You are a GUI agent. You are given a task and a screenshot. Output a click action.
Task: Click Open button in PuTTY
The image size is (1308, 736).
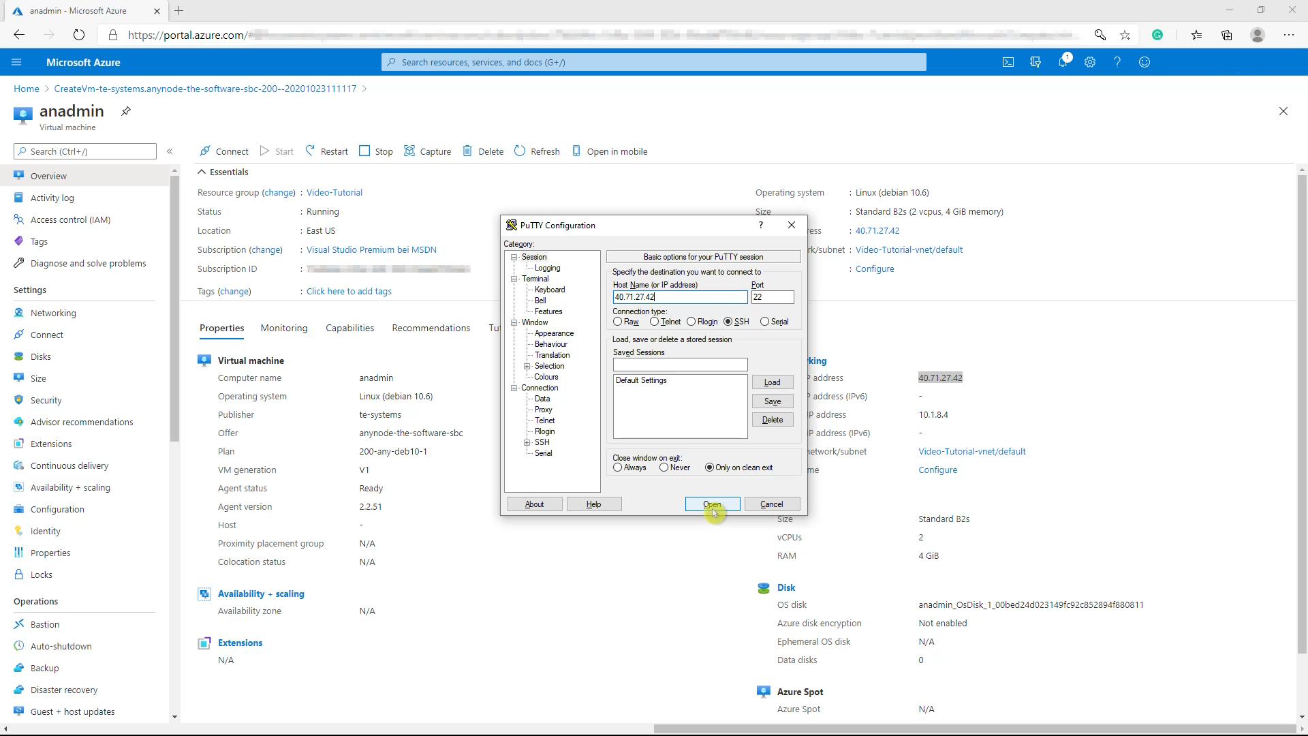pyautogui.click(x=712, y=504)
